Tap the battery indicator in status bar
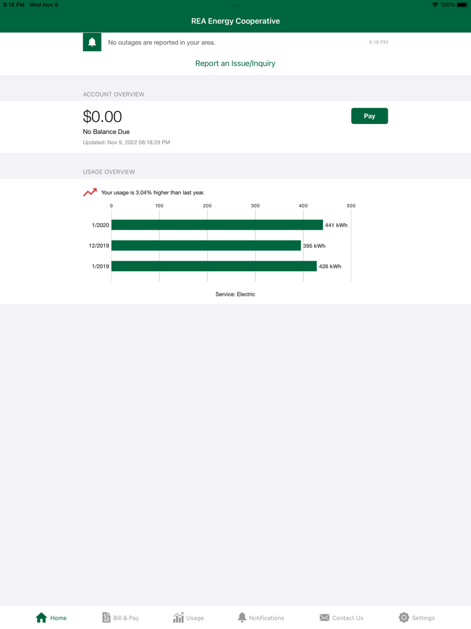This screenshot has height=629, width=471. pos(462,5)
